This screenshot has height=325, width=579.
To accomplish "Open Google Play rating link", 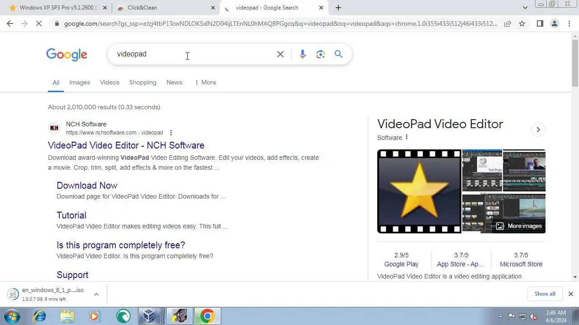I will [401, 264].
